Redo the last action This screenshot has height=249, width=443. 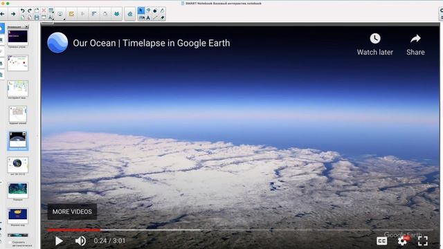click(x=29, y=10)
